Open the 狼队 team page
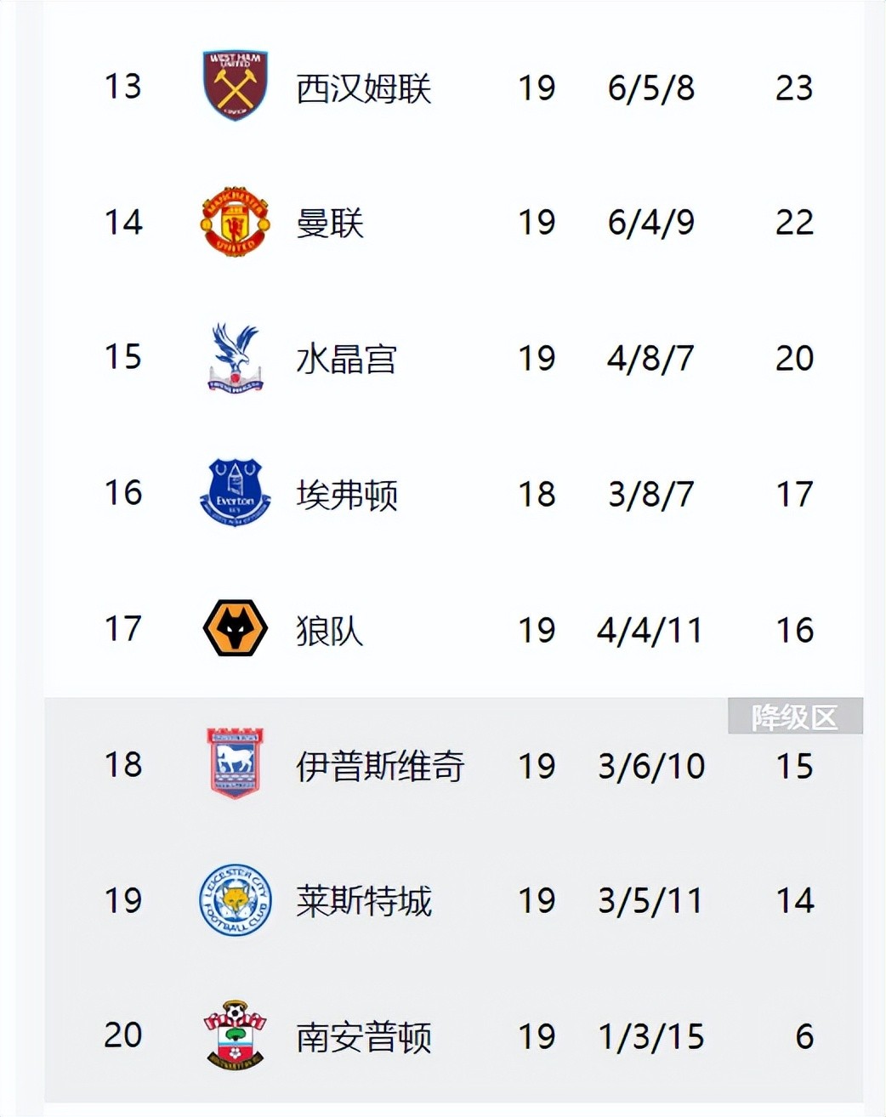The height and width of the screenshot is (1117, 886). coord(330,631)
